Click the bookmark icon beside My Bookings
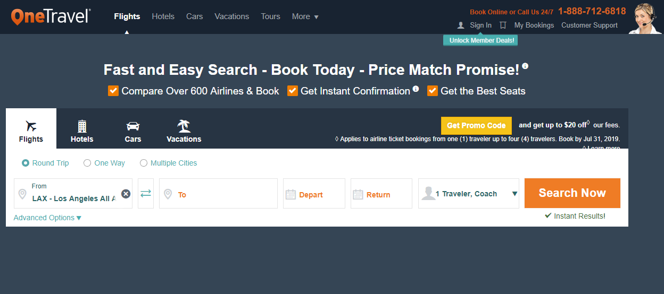Screen dimensions: 664x294 click(503, 25)
